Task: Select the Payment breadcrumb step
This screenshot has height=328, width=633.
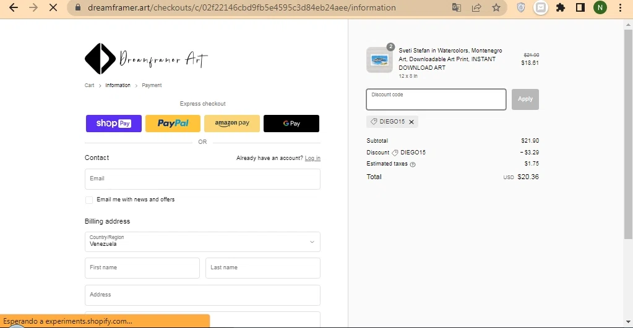Action: tap(152, 85)
